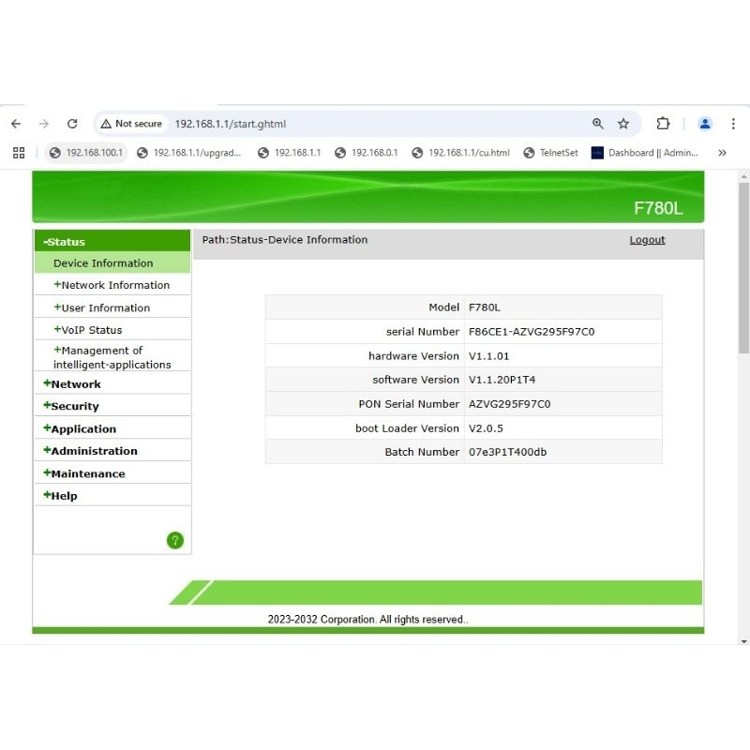Expand the Security menu section

point(74,406)
